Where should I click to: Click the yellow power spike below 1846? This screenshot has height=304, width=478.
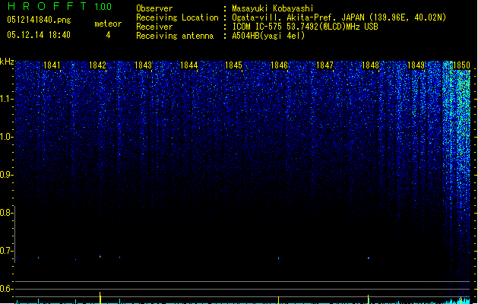coord(278,299)
